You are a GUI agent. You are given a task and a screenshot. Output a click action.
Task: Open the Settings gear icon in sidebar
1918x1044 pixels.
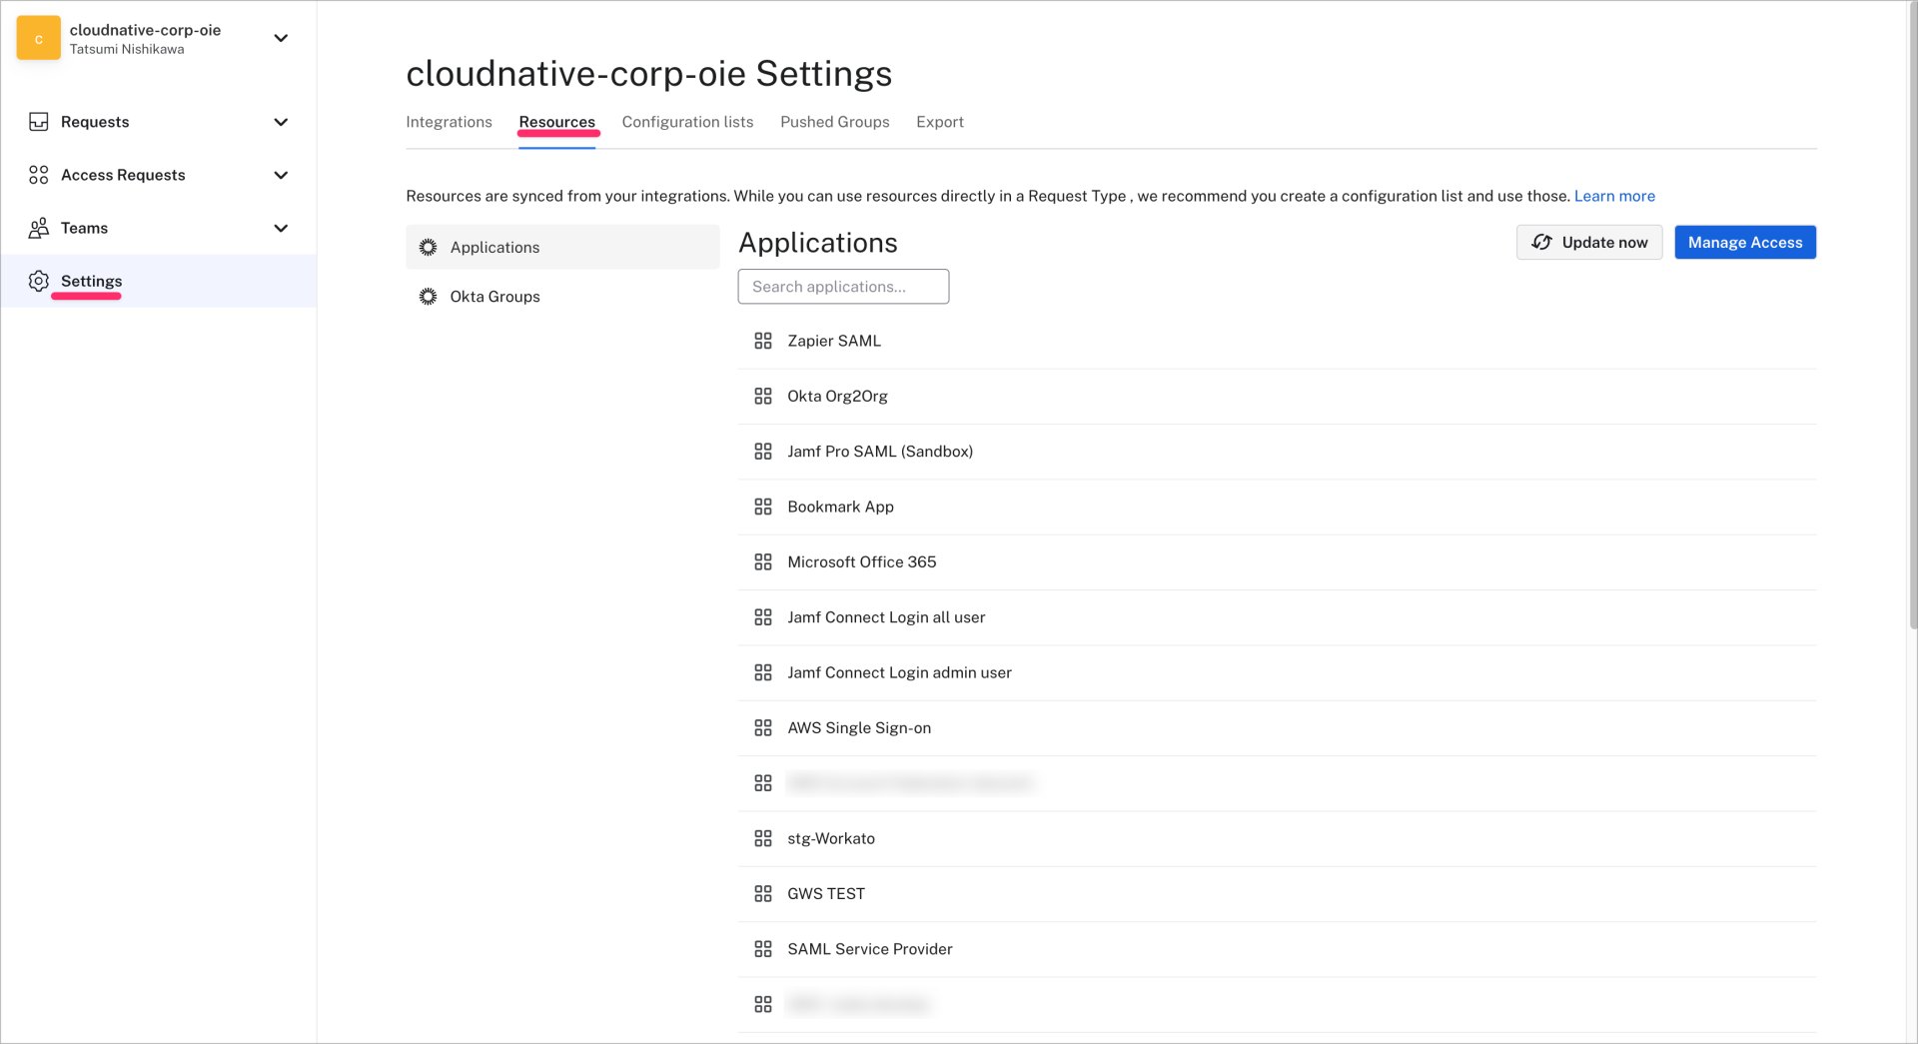(x=39, y=281)
